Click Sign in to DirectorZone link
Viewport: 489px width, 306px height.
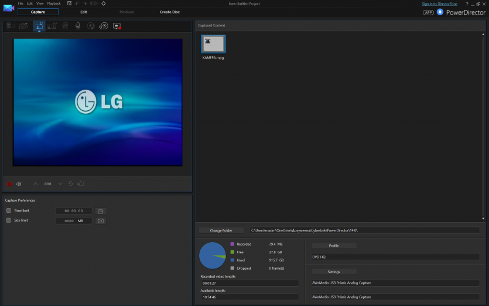point(440,4)
